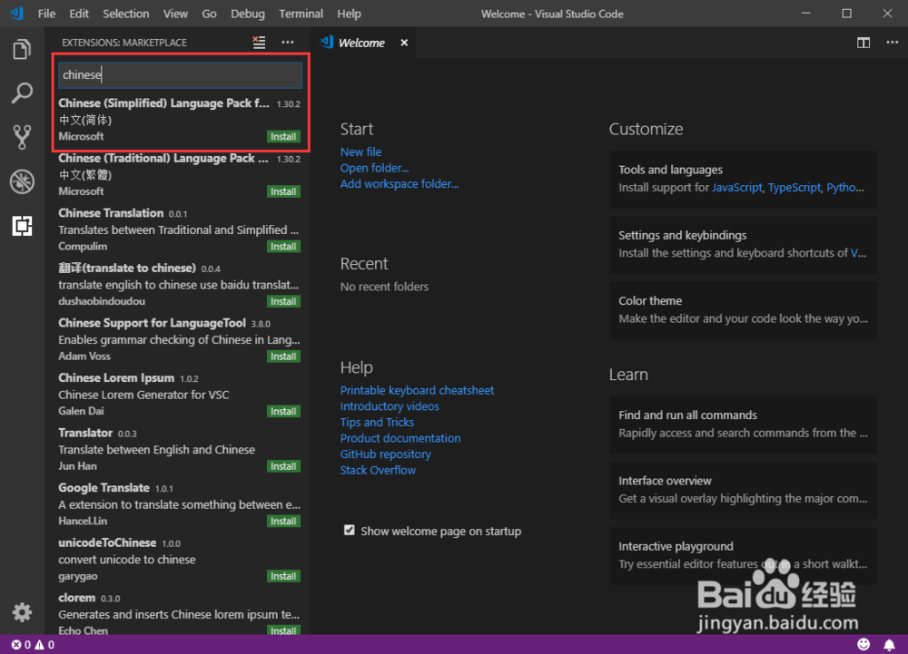
Task: Open the Explorer view in activity bar
Action: [x=22, y=49]
